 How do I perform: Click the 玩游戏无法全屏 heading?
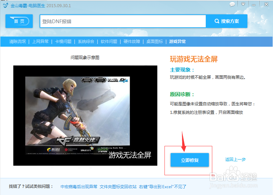[194, 59]
